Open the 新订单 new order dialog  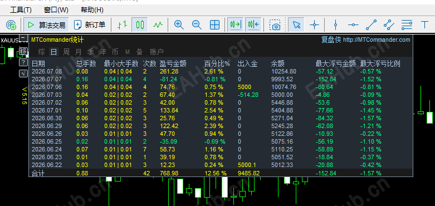[x=90, y=25]
